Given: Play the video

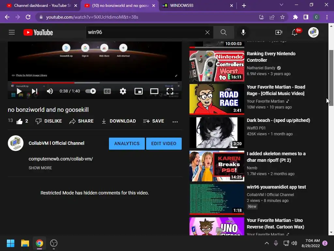Looking at the screenshot, I should [19, 91].
